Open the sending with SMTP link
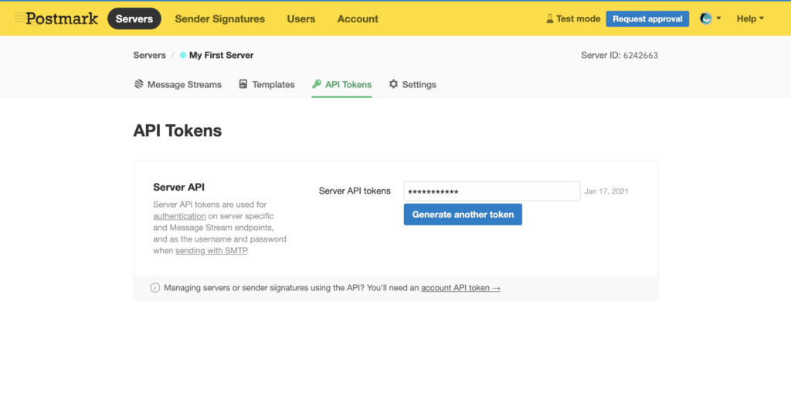This screenshot has width=791, height=416. tap(212, 251)
